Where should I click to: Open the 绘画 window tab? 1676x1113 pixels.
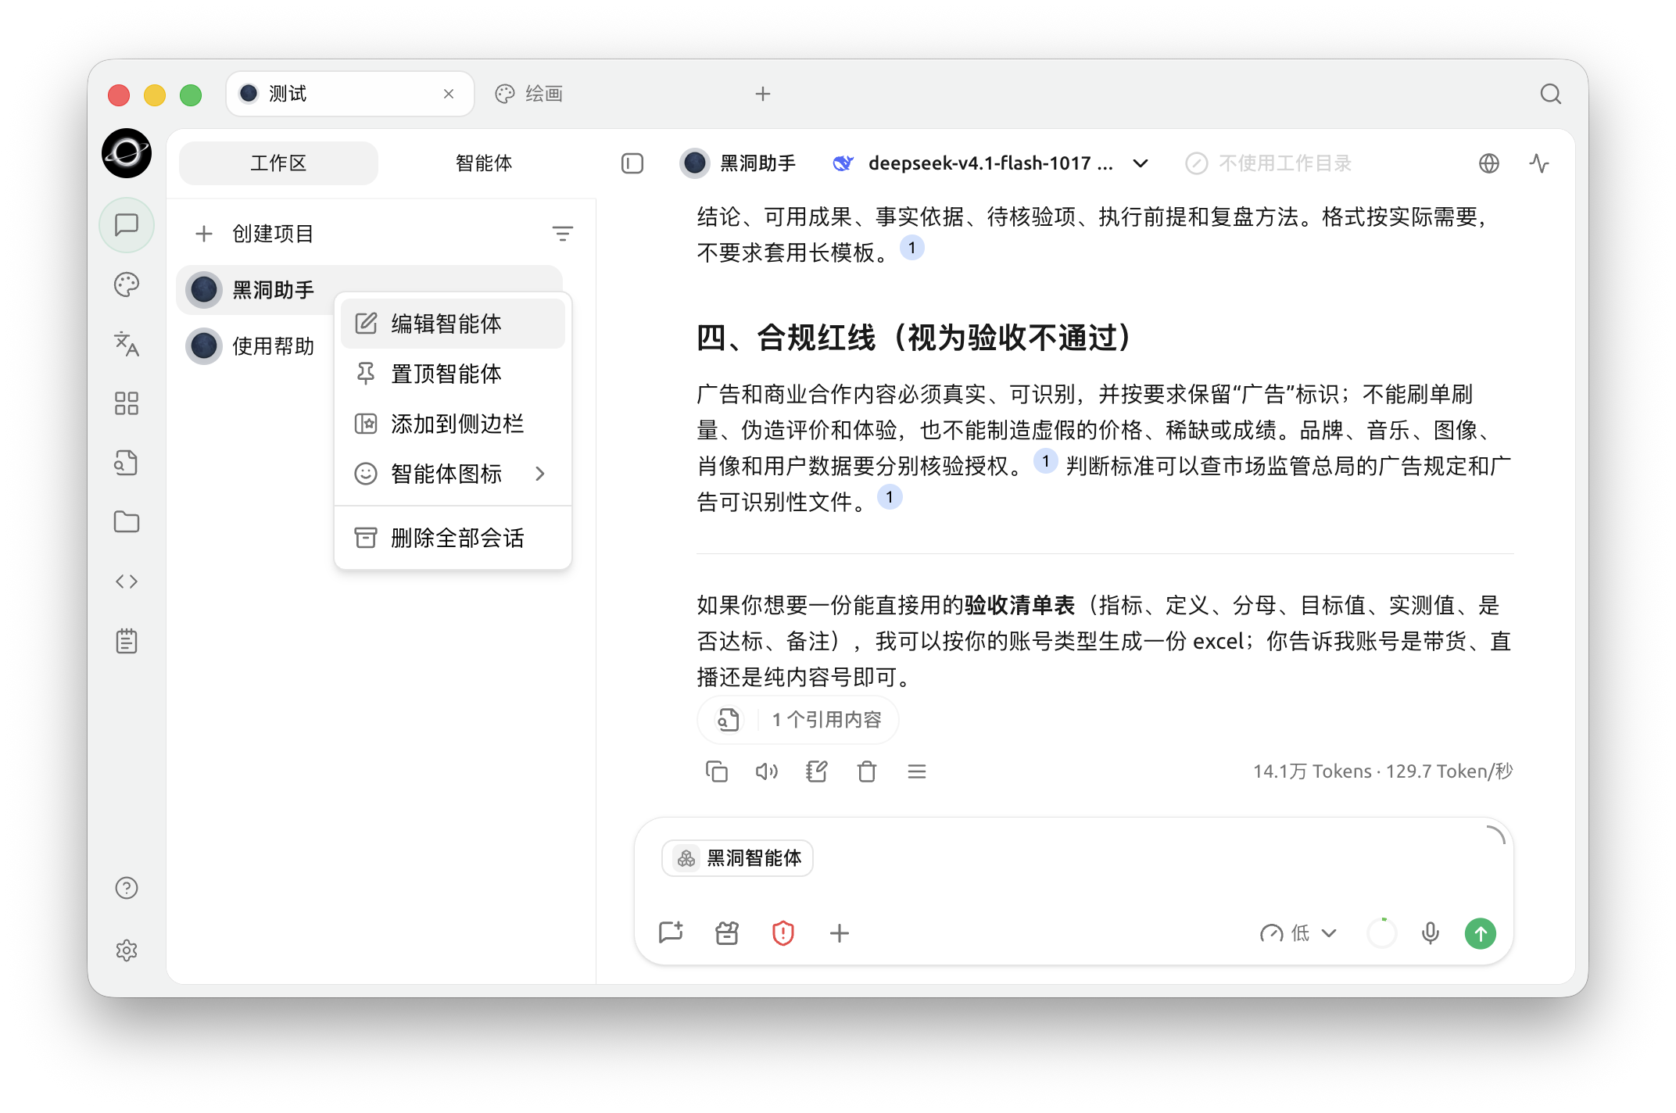530,95
